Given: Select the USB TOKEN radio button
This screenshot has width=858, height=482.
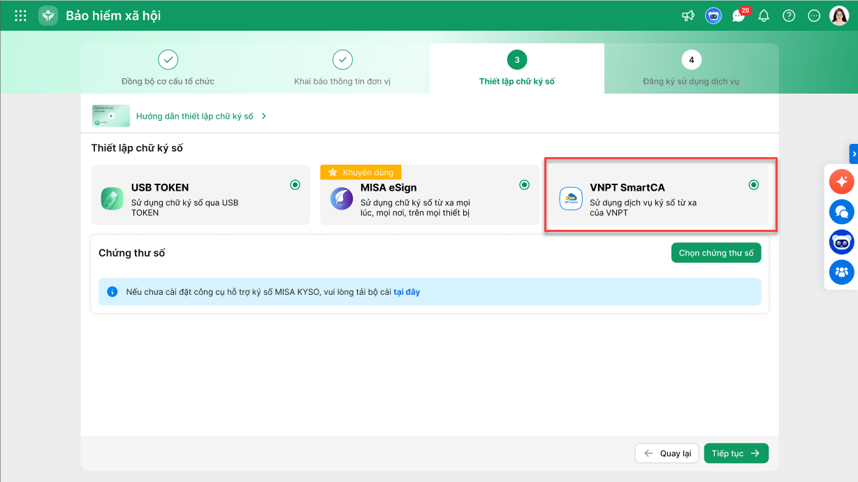Looking at the screenshot, I should (295, 185).
